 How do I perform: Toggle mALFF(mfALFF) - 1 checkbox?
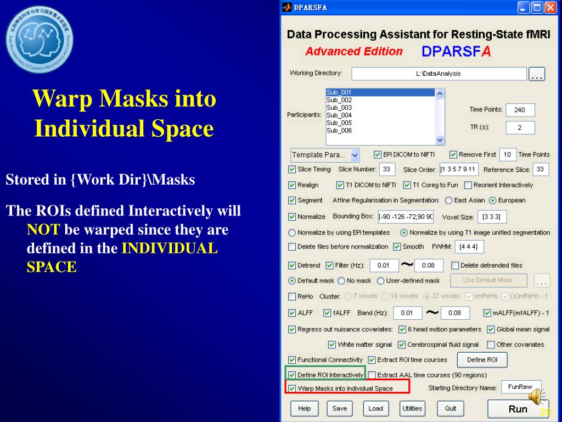point(487,313)
